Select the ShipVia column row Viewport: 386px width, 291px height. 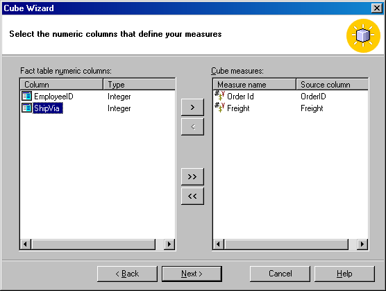coord(98,108)
